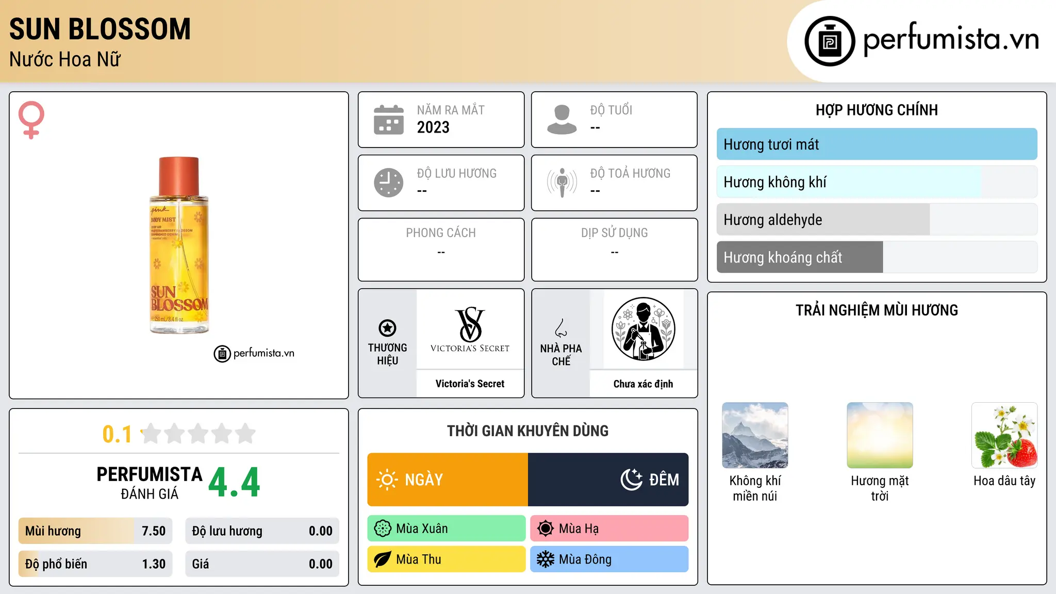Screen dimensions: 1056x594
Task: Click the DỊP SỬ DỤNG card heading
Action: tap(614, 233)
